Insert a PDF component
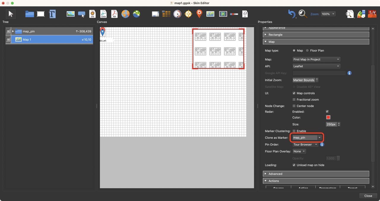Viewport: 380px width, 201px height. 114,14
